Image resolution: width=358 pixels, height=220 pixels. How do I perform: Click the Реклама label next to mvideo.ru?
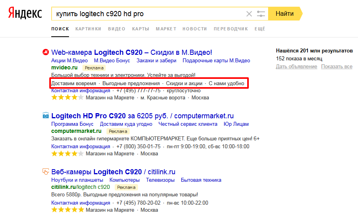(x=94, y=68)
